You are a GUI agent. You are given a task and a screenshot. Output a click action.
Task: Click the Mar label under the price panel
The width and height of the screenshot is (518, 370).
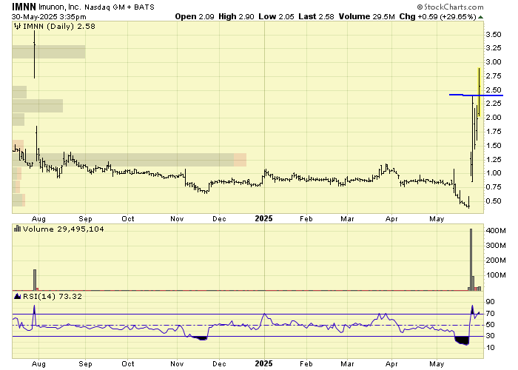(348, 219)
